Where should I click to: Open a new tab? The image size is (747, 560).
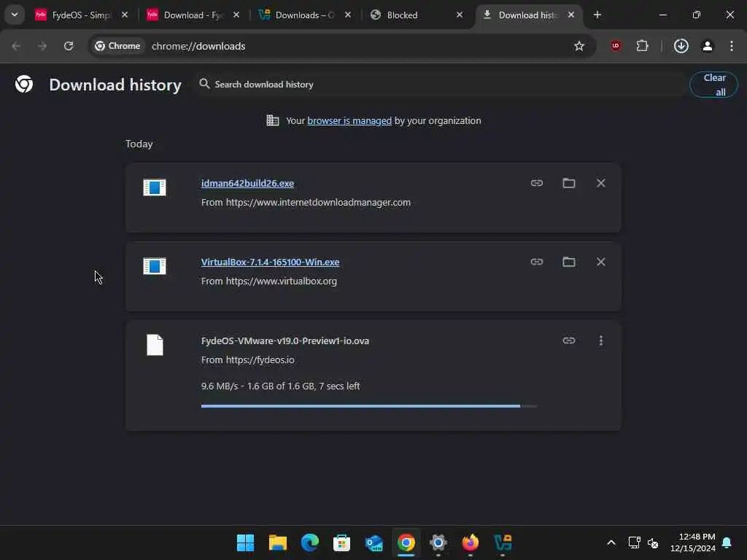597,15
